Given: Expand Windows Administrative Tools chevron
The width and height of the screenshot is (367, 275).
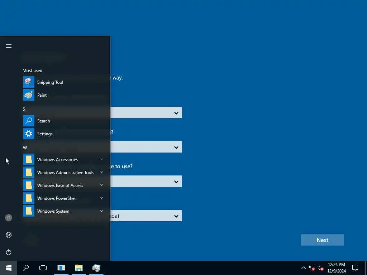Looking at the screenshot, I should coord(101,172).
